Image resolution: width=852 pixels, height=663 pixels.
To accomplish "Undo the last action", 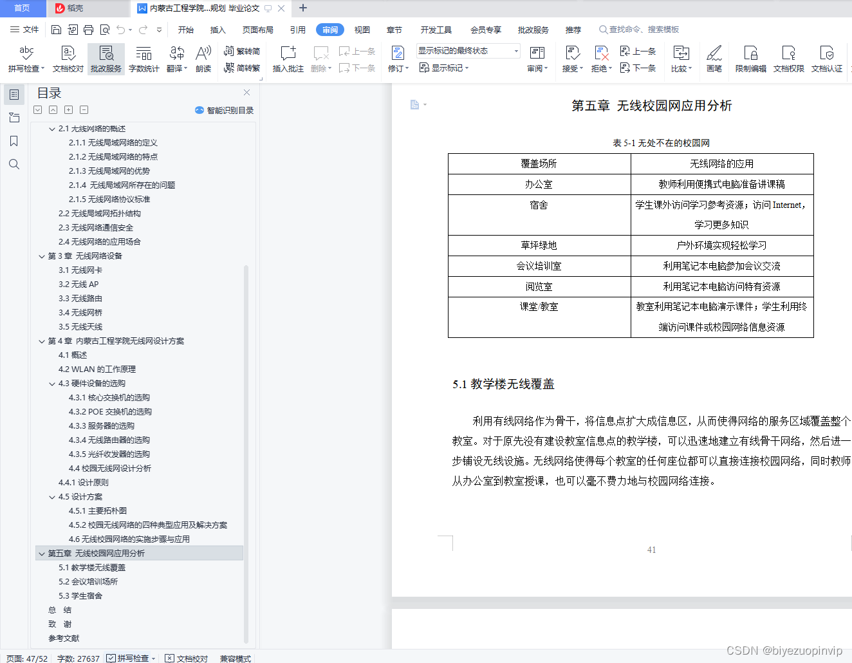I will [x=121, y=30].
